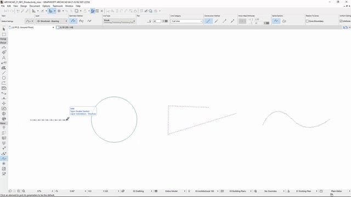The width and height of the screenshot is (351, 197).
Task: Open the Teamwork menu
Action: 58,6
